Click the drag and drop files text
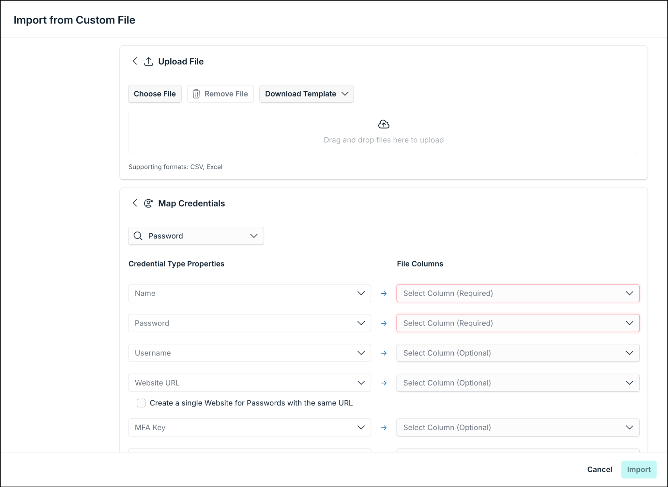This screenshot has width=668, height=487. [384, 140]
